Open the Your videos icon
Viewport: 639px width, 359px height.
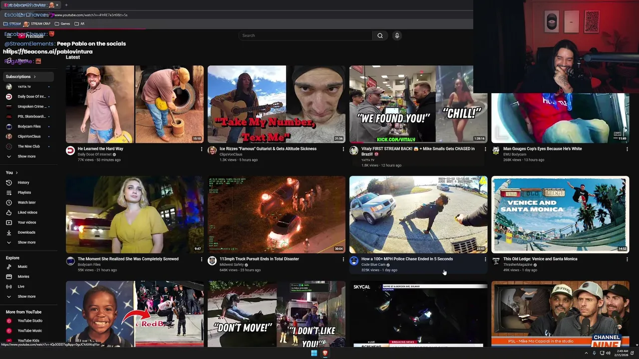tap(8, 222)
